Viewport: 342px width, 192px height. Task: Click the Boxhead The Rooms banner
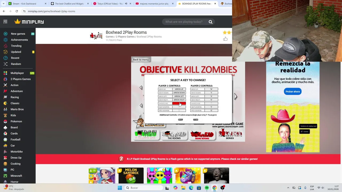point(174,135)
